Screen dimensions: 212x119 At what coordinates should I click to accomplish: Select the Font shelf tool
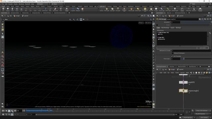tap(61, 9)
